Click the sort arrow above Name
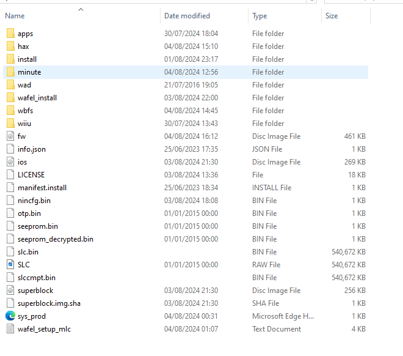The image size is (403, 356). click(81, 10)
